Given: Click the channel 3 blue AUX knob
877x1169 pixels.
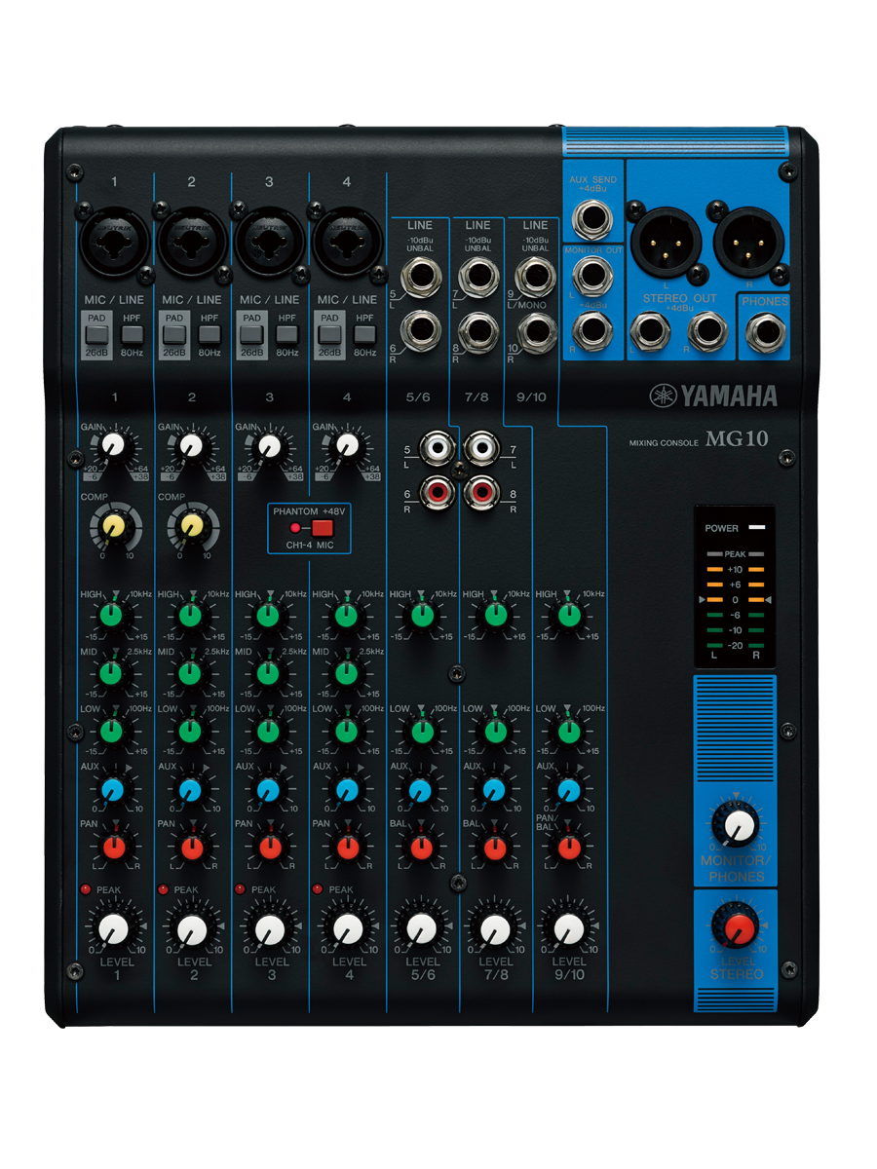Looking at the screenshot, I should (x=268, y=789).
